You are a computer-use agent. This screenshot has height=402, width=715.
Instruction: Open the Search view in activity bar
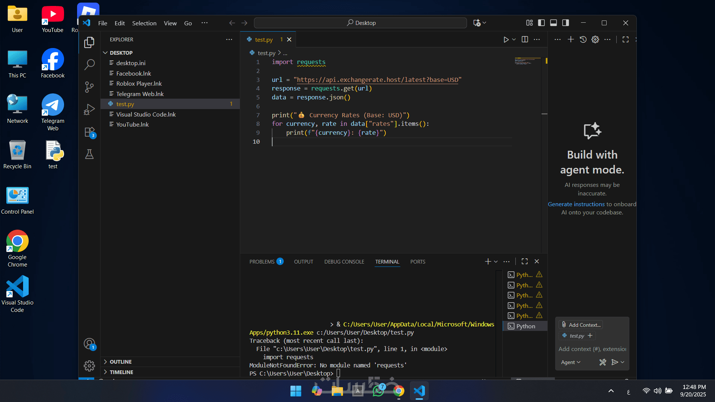89,65
